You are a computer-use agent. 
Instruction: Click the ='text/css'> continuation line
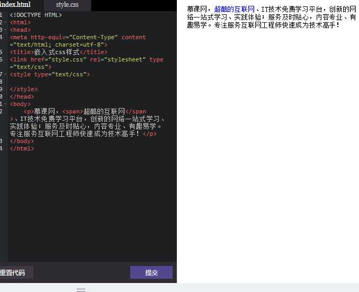[31, 67]
